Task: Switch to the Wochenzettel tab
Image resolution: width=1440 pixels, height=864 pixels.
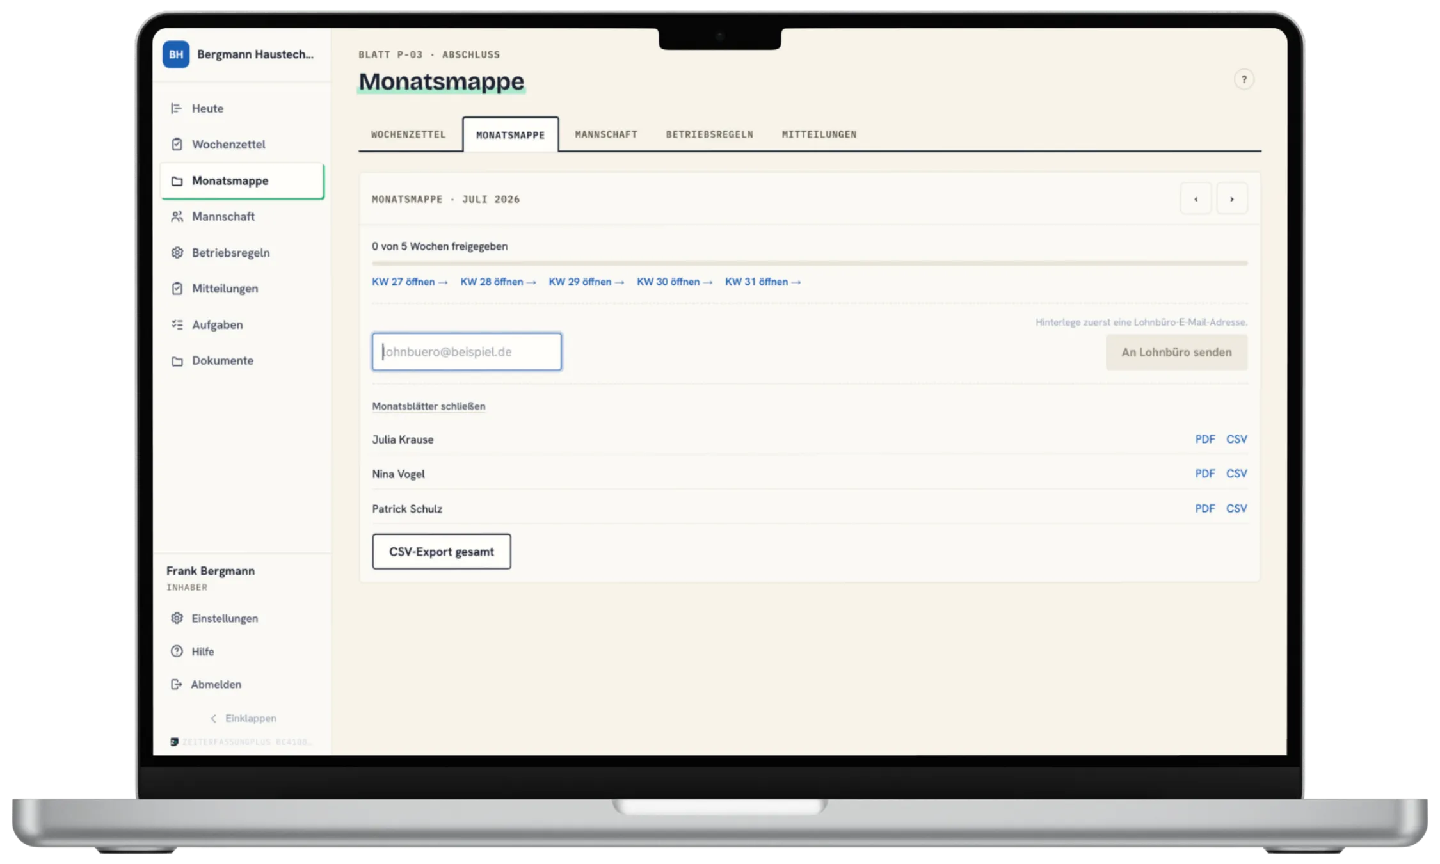Action: 408,134
